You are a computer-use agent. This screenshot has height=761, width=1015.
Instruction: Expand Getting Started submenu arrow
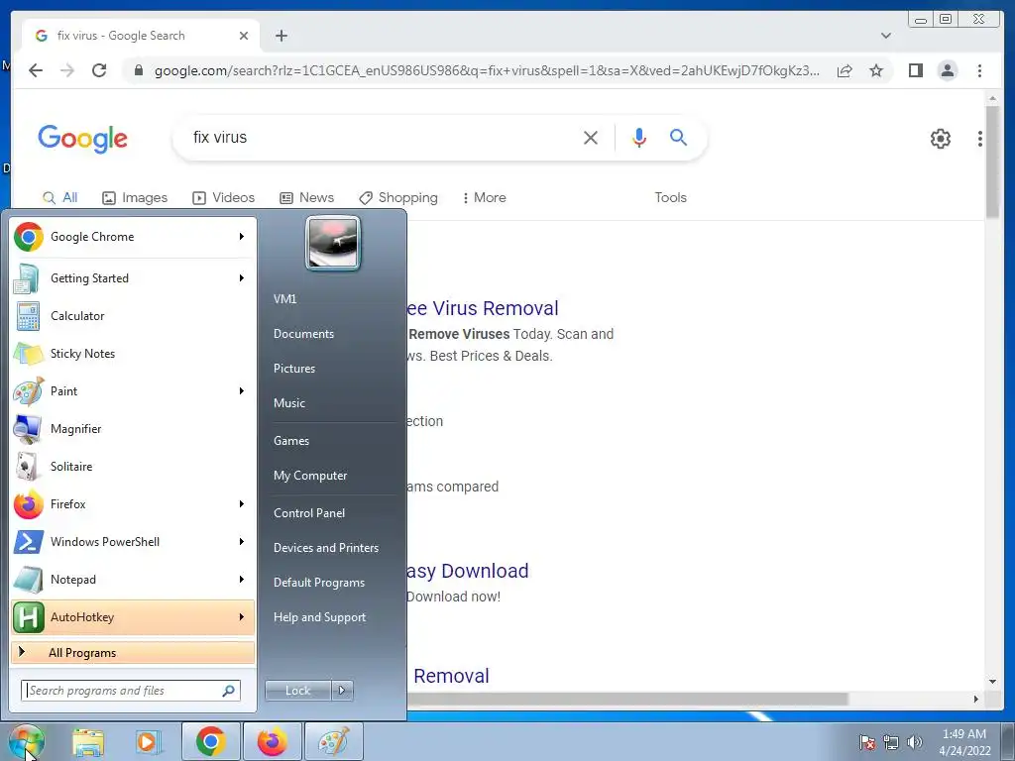[242, 278]
